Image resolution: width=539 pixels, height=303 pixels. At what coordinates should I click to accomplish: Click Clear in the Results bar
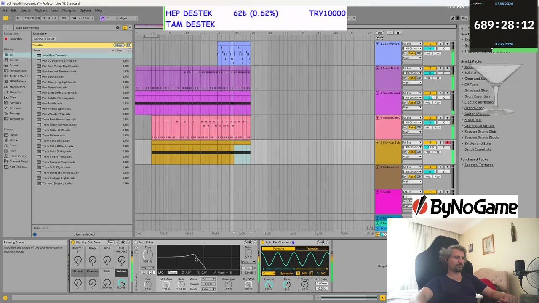pos(119,45)
